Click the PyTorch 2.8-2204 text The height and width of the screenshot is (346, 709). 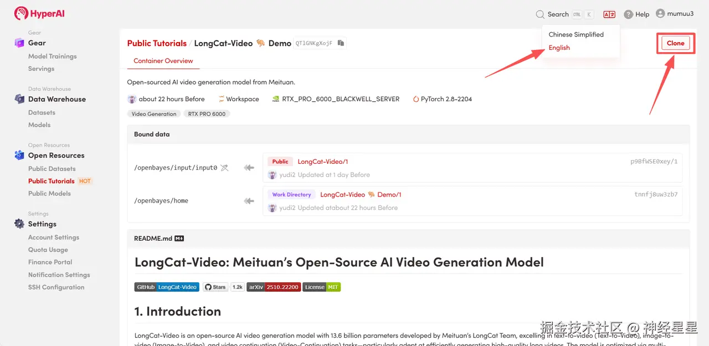point(446,99)
